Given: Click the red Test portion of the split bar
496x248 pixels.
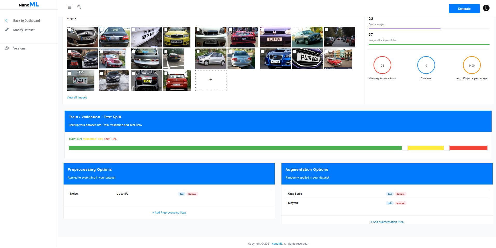Looking at the screenshot, I should point(468,148).
